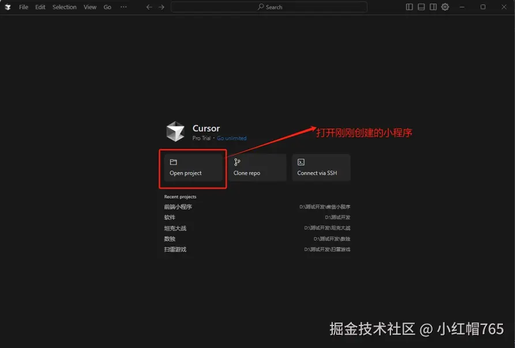Screen dimensions: 515x348
Task: Click the large Cursor cube logo
Action: pyautogui.click(x=175, y=132)
